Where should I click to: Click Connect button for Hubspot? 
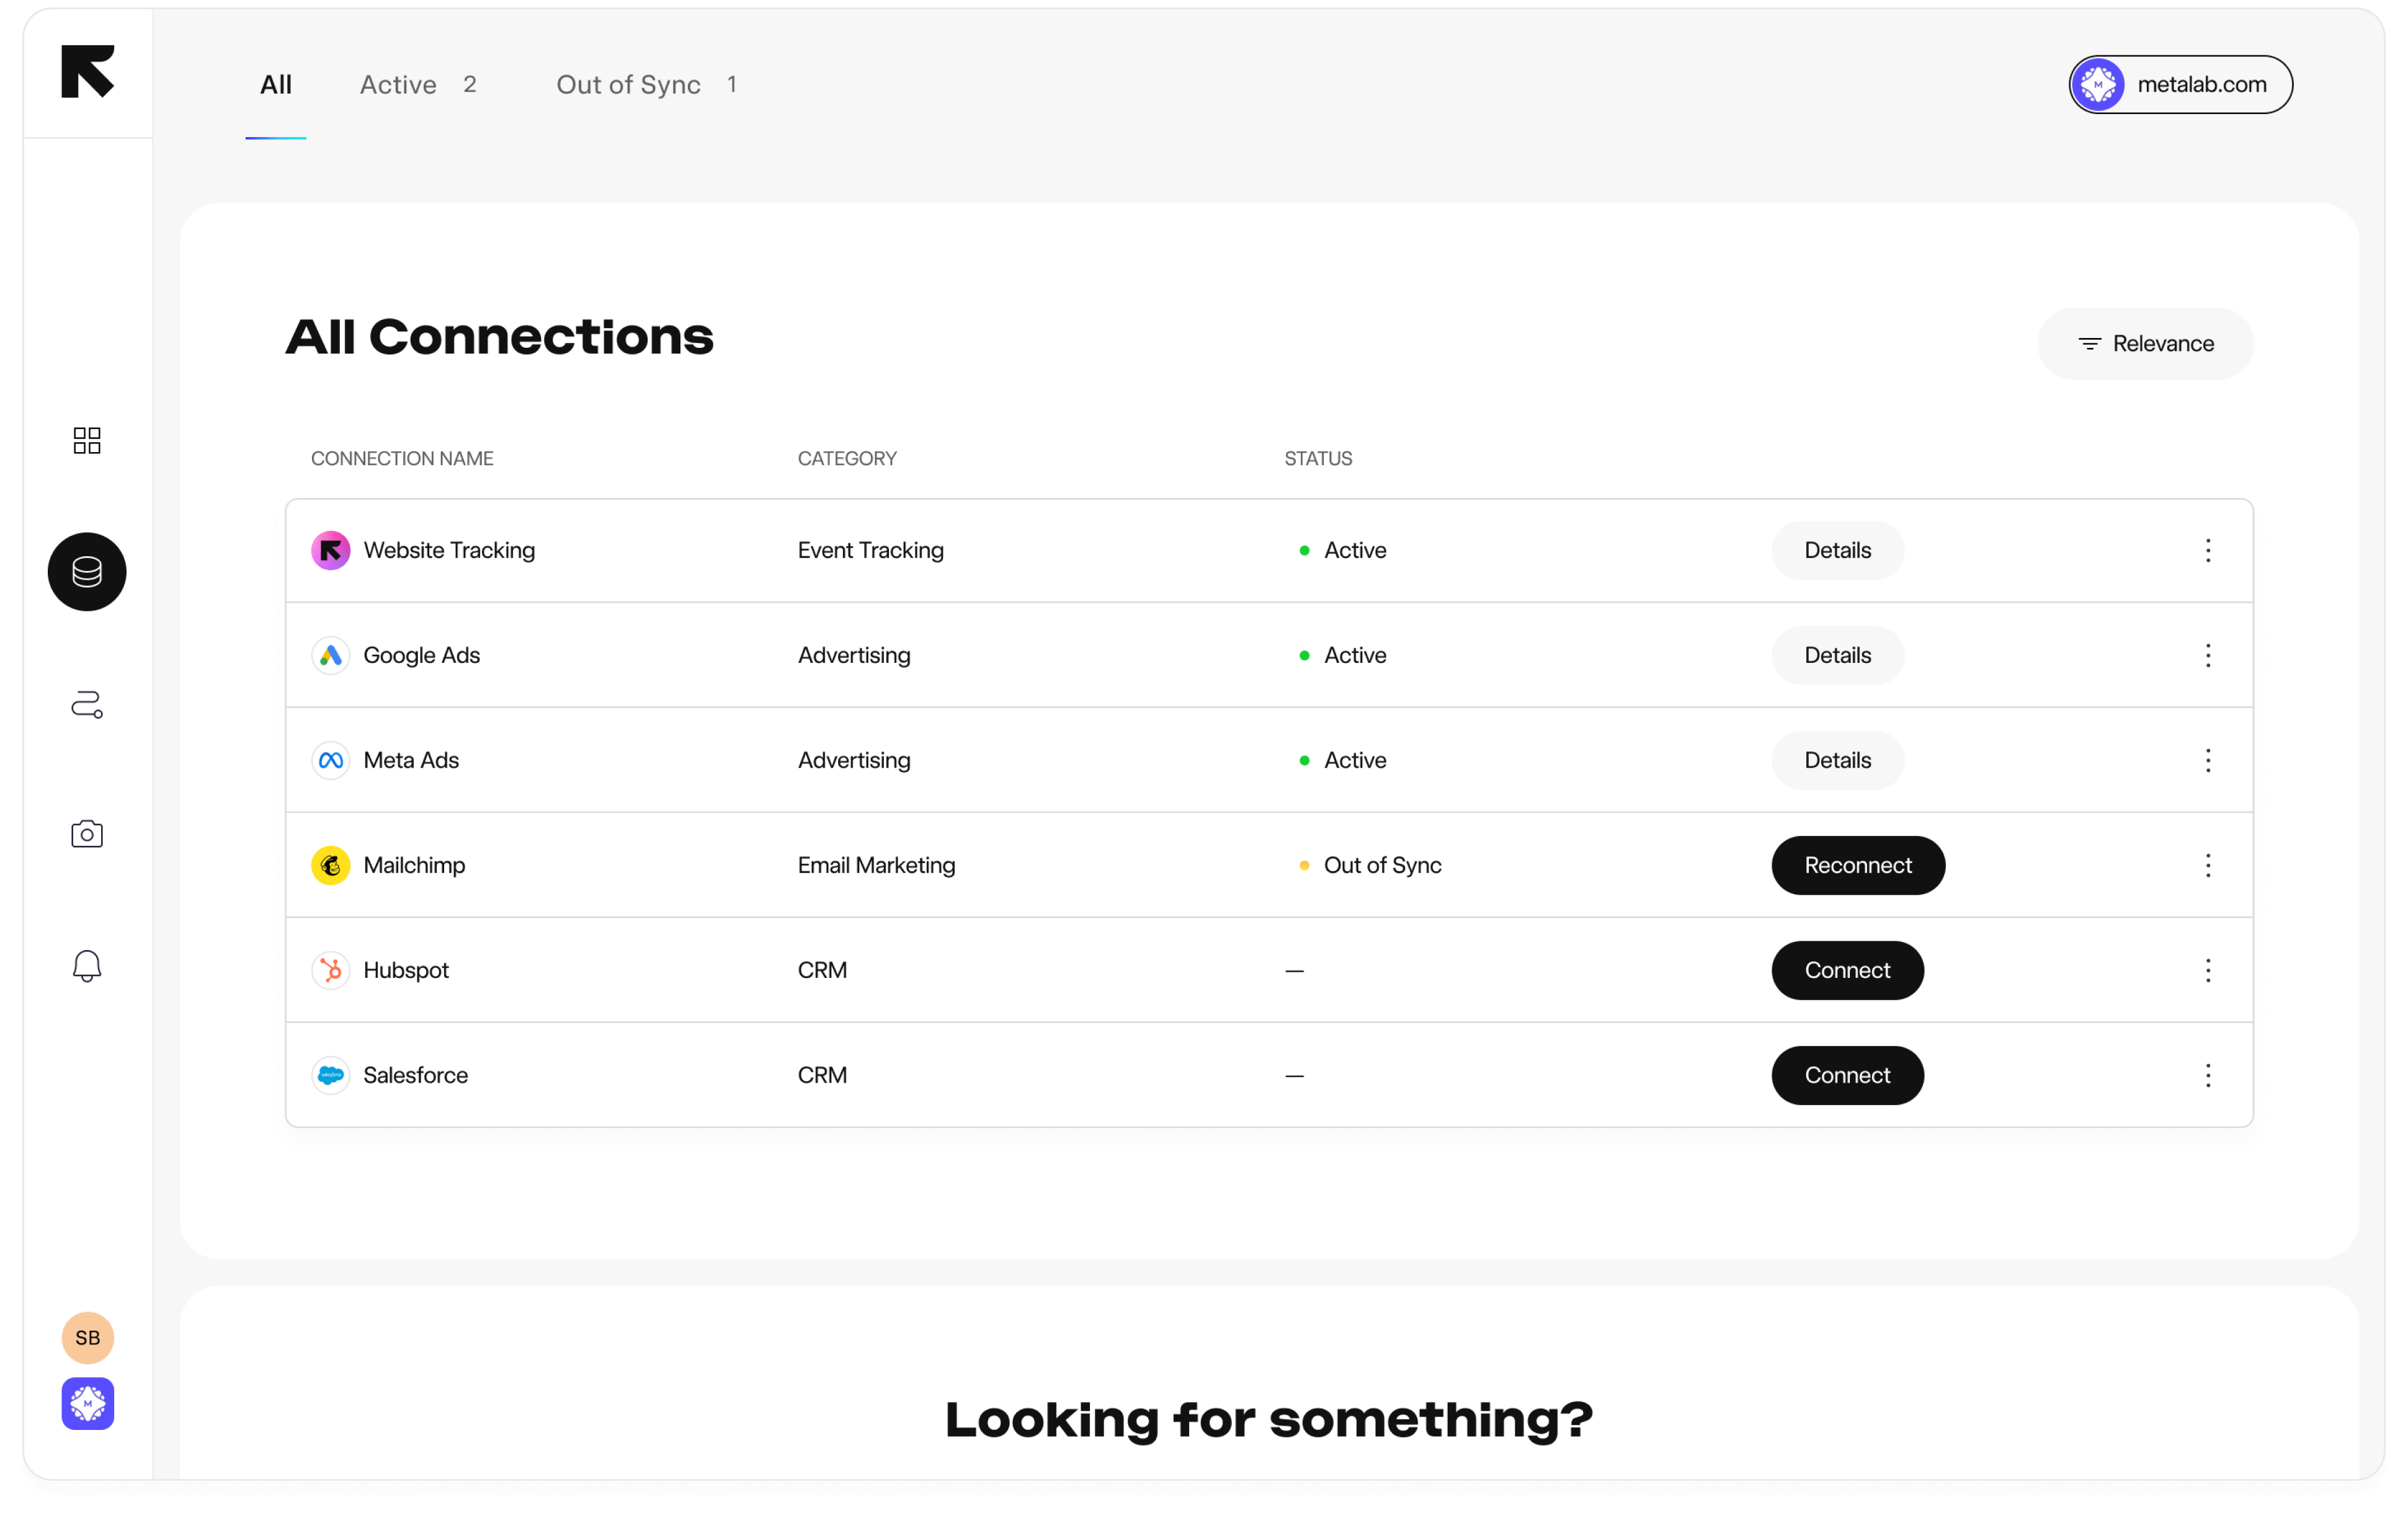coord(1846,971)
